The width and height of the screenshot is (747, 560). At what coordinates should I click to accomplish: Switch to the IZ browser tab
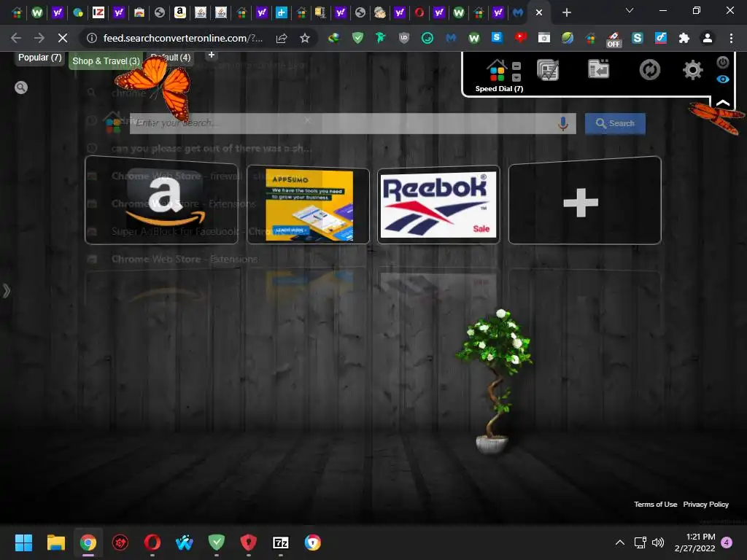click(98, 12)
